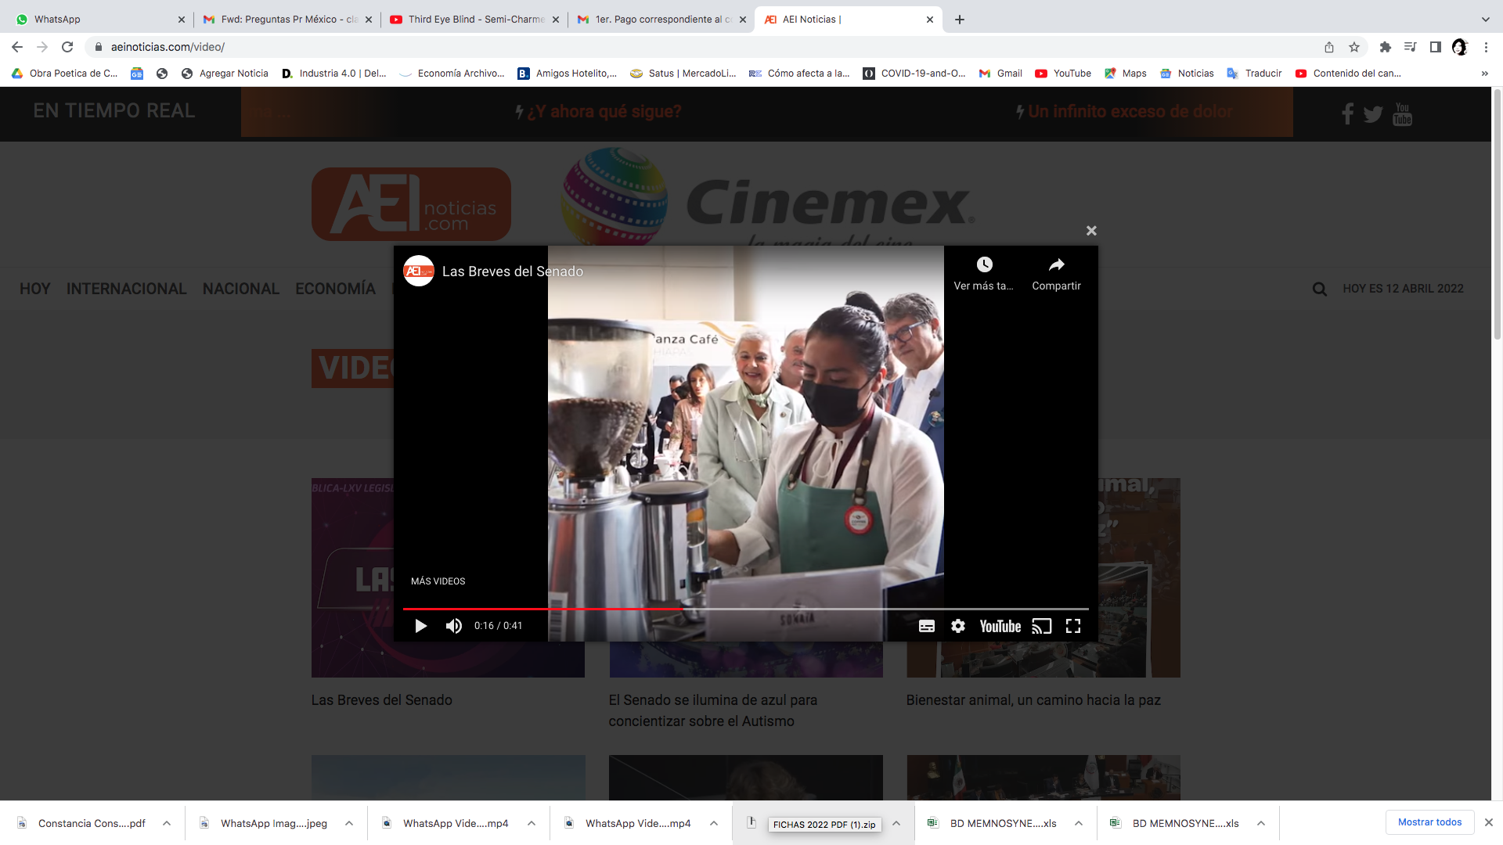1503x845 pixels.
Task: Reload the current page
Action: point(67,47)
